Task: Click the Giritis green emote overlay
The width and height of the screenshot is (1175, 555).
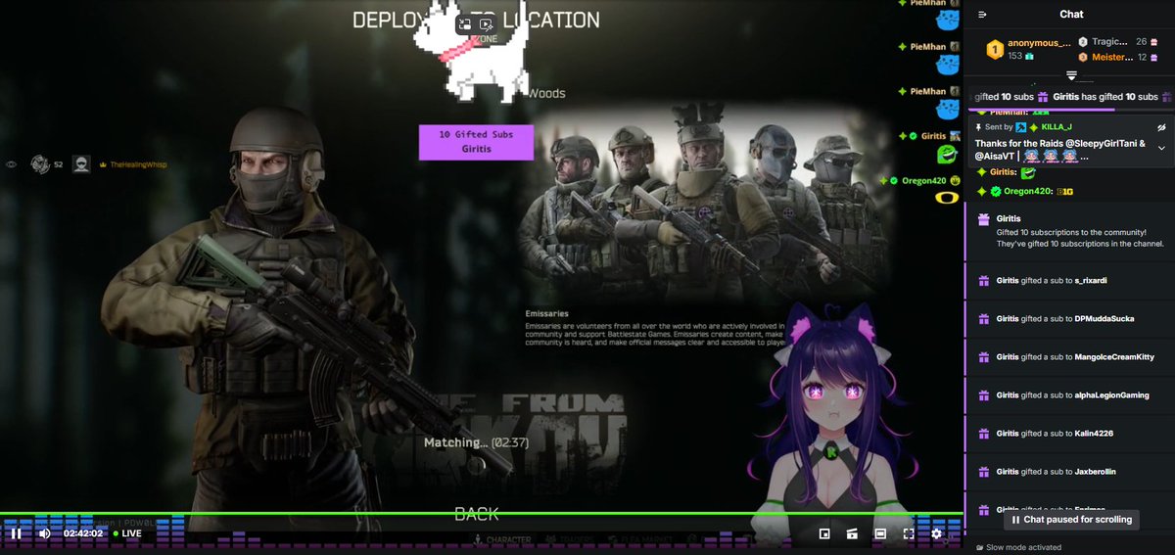Action: pos(946,154)
